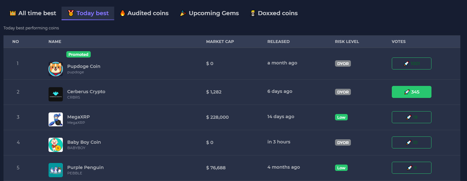This screenshot has height=181, width=467.
Task: Click the Pupdoge Coin shiba logo
Action: click(56, 69)
